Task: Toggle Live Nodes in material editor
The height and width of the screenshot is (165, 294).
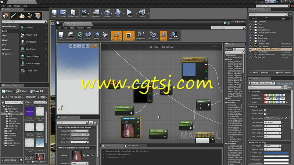Action: tap(141, 36)
